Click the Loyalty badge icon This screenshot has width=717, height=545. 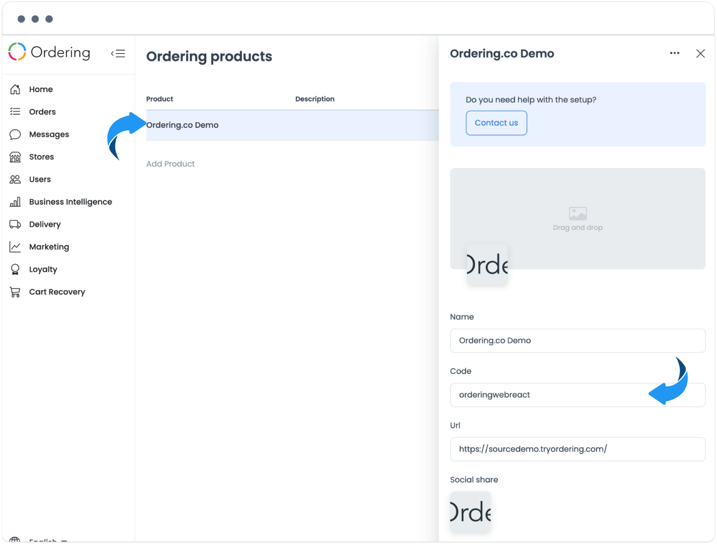pos(15,269)
